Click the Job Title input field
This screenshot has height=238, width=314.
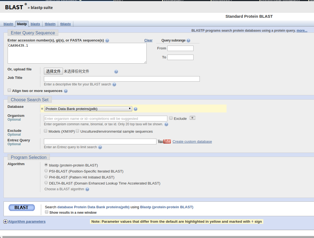click(122, 79)
